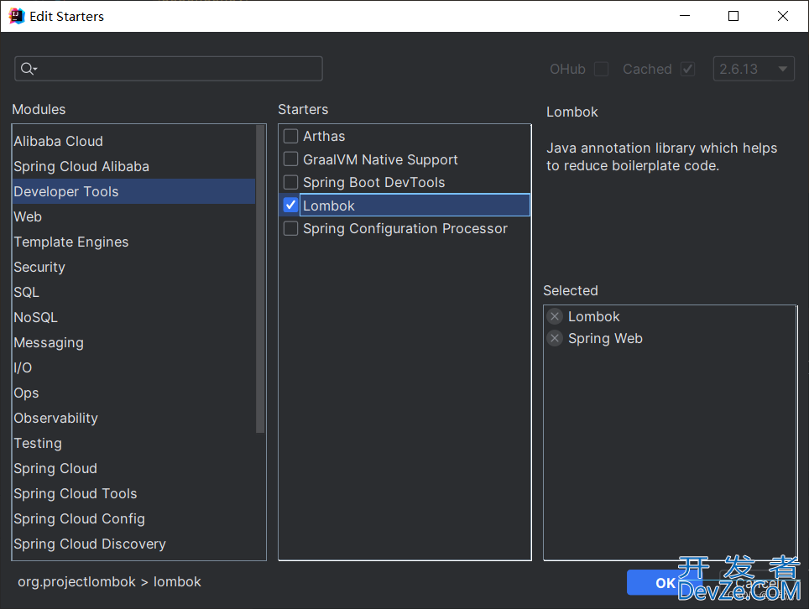Viewport: 809px width, 609px height.
Task: Click the Arthas starter label
Action: (324, 136)
